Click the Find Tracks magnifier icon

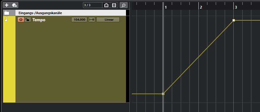pyautogui.click(x=123, y=5)
